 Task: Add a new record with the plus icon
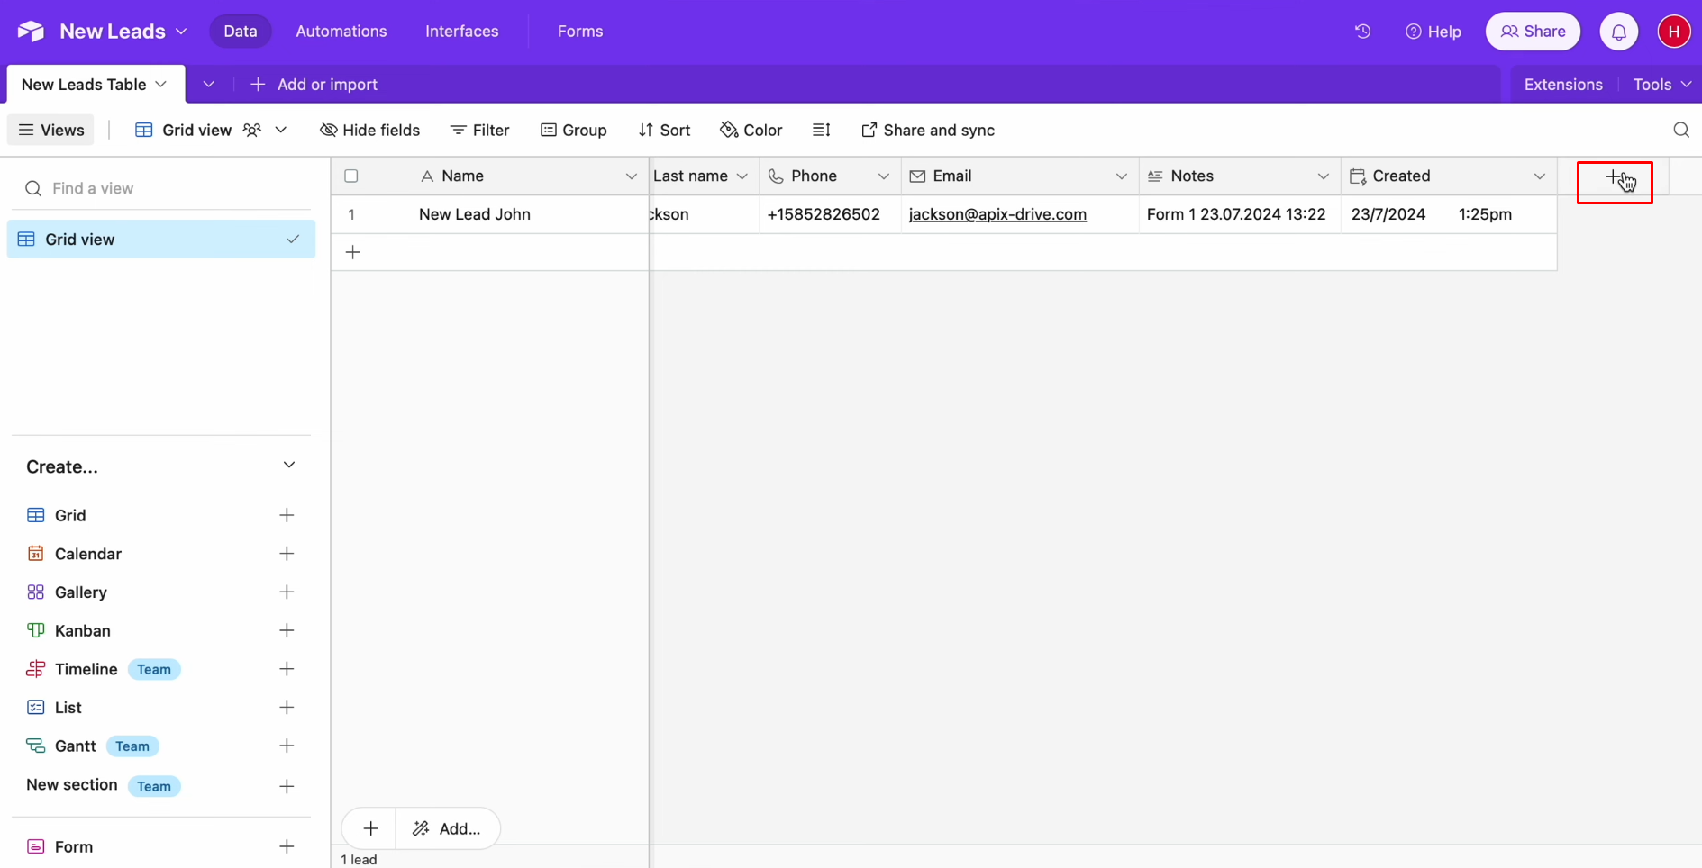coord(352,252)
